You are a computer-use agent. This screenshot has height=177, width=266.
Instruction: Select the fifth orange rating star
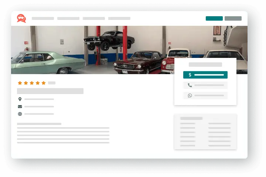tap(44, 83)
